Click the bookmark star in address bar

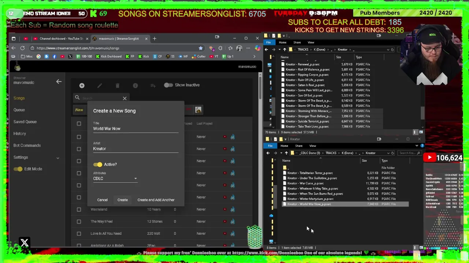(200, 48)
